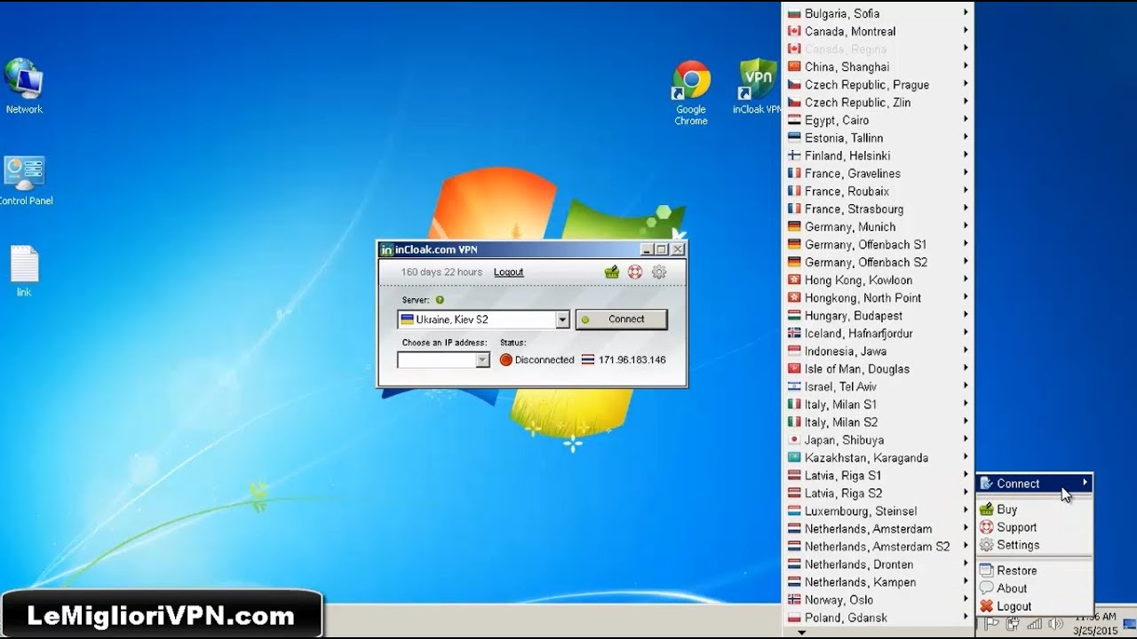This screenshot has height=639, width=1137.
Task: Select Kazakhstan, Karaganda server
Action: pyautogui.click(x=878, y=457)
